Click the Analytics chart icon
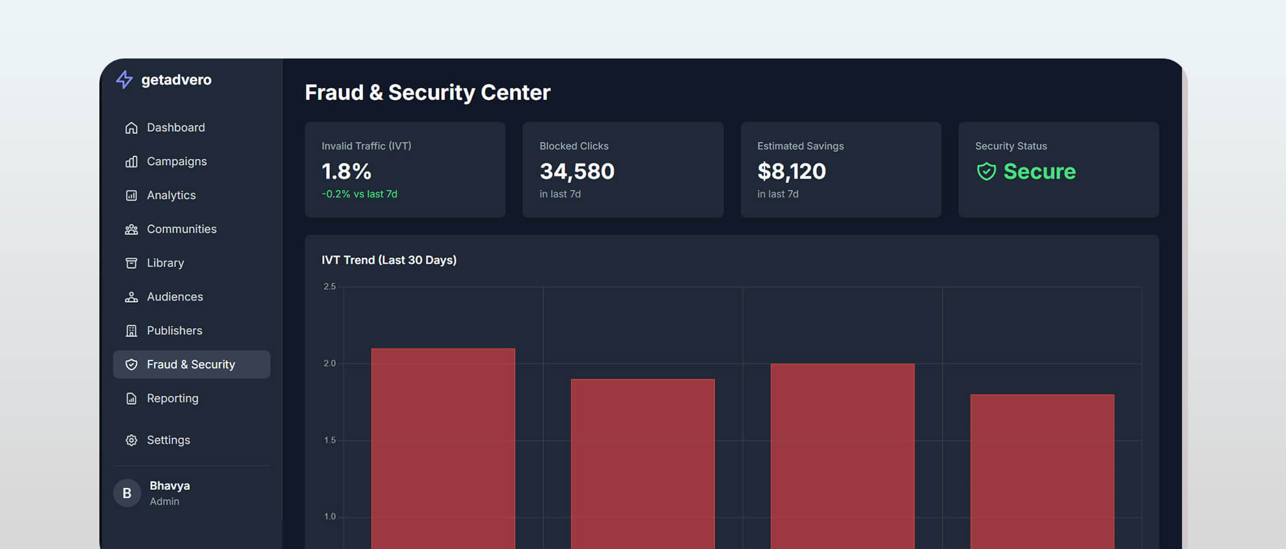Viewport: 1286px width, 549px height. pos(131,196)
